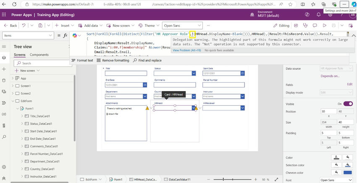Select the Tree view layers icon

(4, 58)
